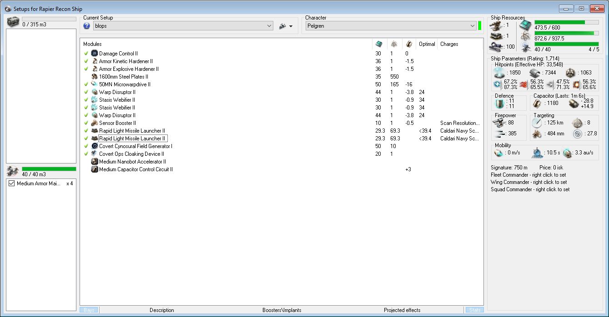Toggle the Sensor Booster II status check

click(86, 123)
